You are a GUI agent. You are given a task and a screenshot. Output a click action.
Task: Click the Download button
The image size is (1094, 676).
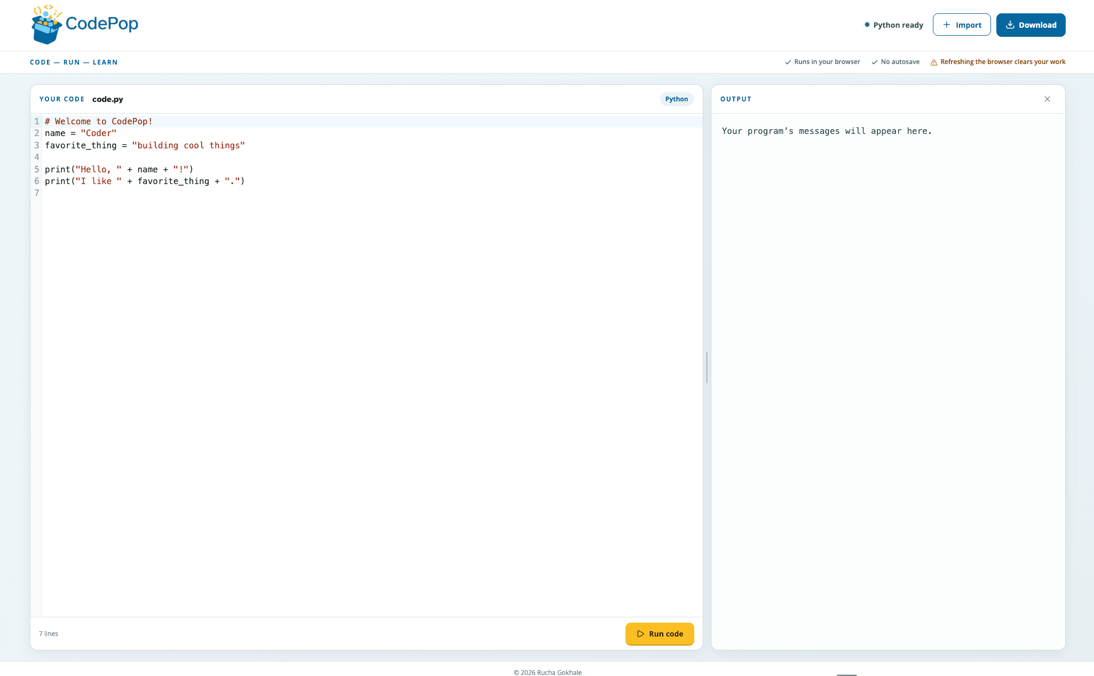click(1031, 25)
